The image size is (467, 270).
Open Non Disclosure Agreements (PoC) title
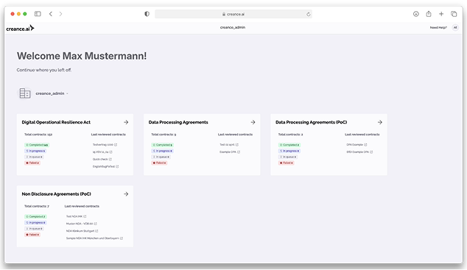tap(56, 194)
